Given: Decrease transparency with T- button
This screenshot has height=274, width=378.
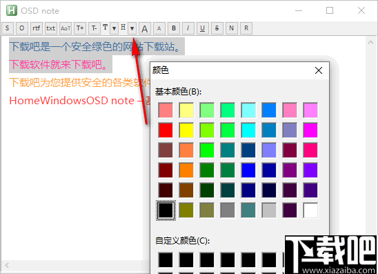Looking at the screenshot, I should coord(94,28).
